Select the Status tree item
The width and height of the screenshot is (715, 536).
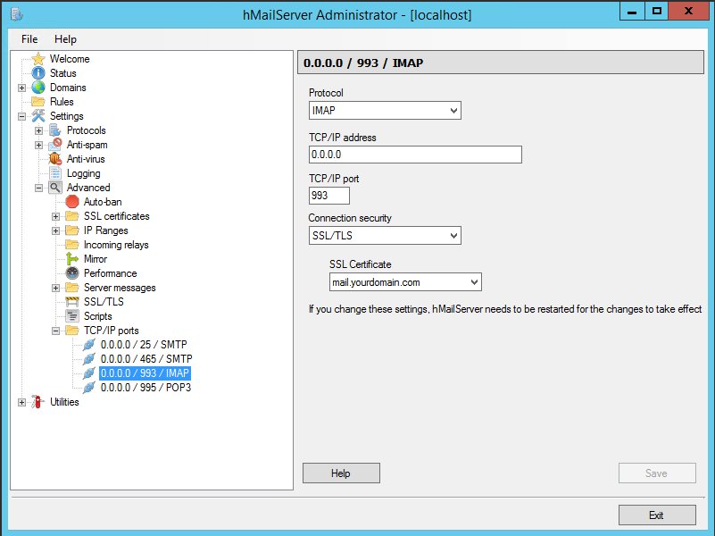[x=62, y=73]
